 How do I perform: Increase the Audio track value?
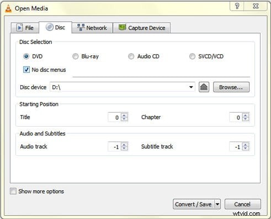click(x=124, y=145)
